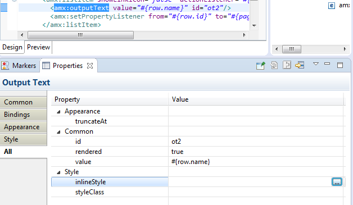This screenshot has height=205, width=353.
Task: Click the Markers view icon
Action: click(5, 66)
